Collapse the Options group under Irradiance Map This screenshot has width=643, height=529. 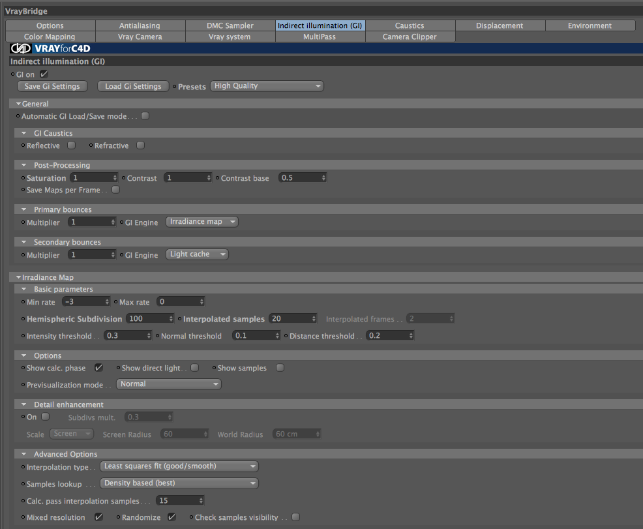[x=23, y=355]
